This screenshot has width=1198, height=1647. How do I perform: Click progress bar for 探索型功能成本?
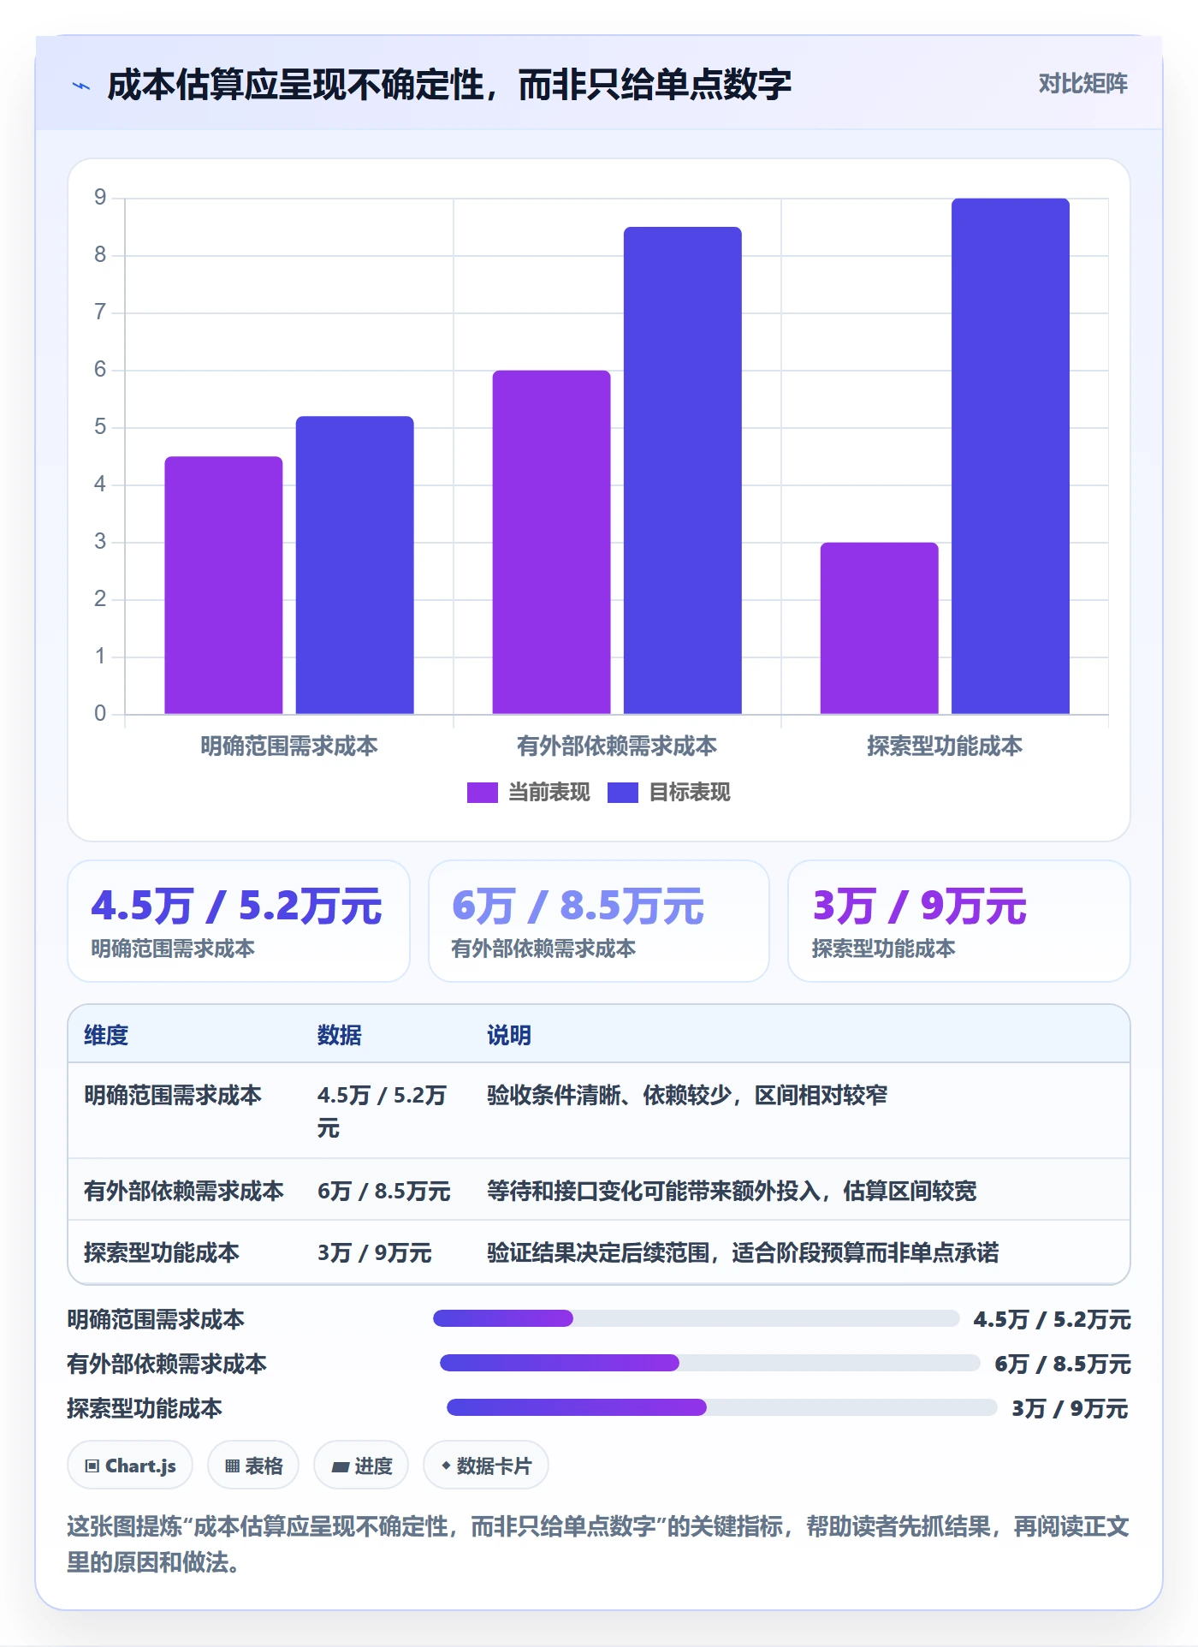click(721, 1407)
